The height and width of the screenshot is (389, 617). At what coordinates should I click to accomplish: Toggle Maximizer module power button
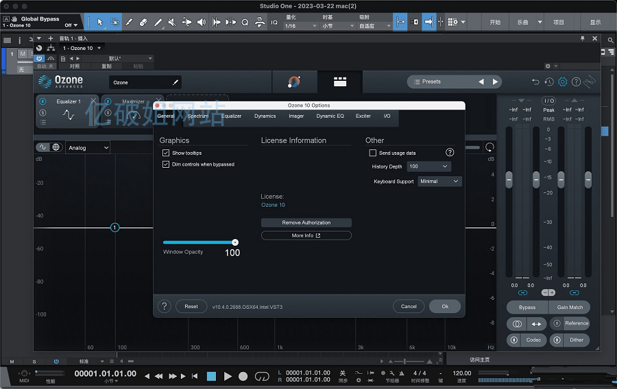tap(108, 101)
